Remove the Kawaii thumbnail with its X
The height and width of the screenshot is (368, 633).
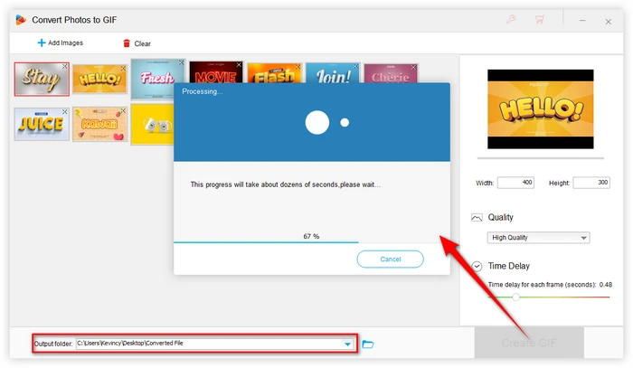[123, 110]
